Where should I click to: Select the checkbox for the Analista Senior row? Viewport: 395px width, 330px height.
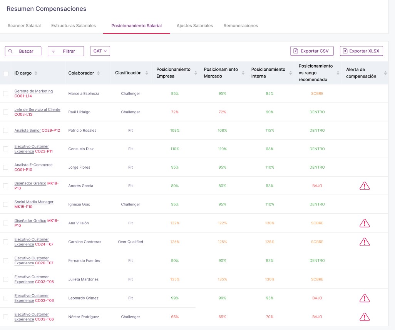pyautogui.click(x=6, y=130)
